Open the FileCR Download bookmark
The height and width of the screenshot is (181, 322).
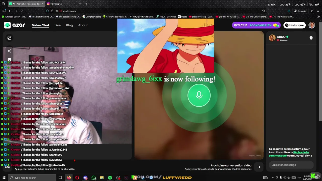tap(166, 17)
